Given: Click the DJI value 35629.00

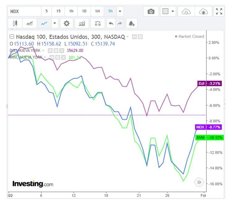Looking at the screenshot, I should 75,51.
